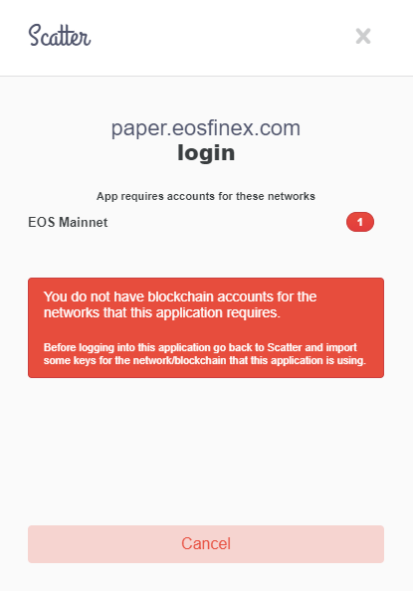
Task: Click the 'App requires accounts for these networks' label
Action: coord(206,196)
